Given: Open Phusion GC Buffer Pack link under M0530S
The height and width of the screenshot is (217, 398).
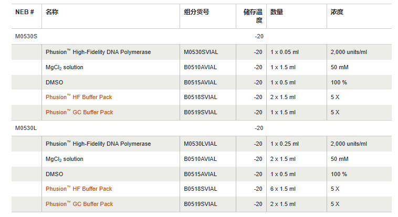Looking at the screenshot, I should click(79, 112).
